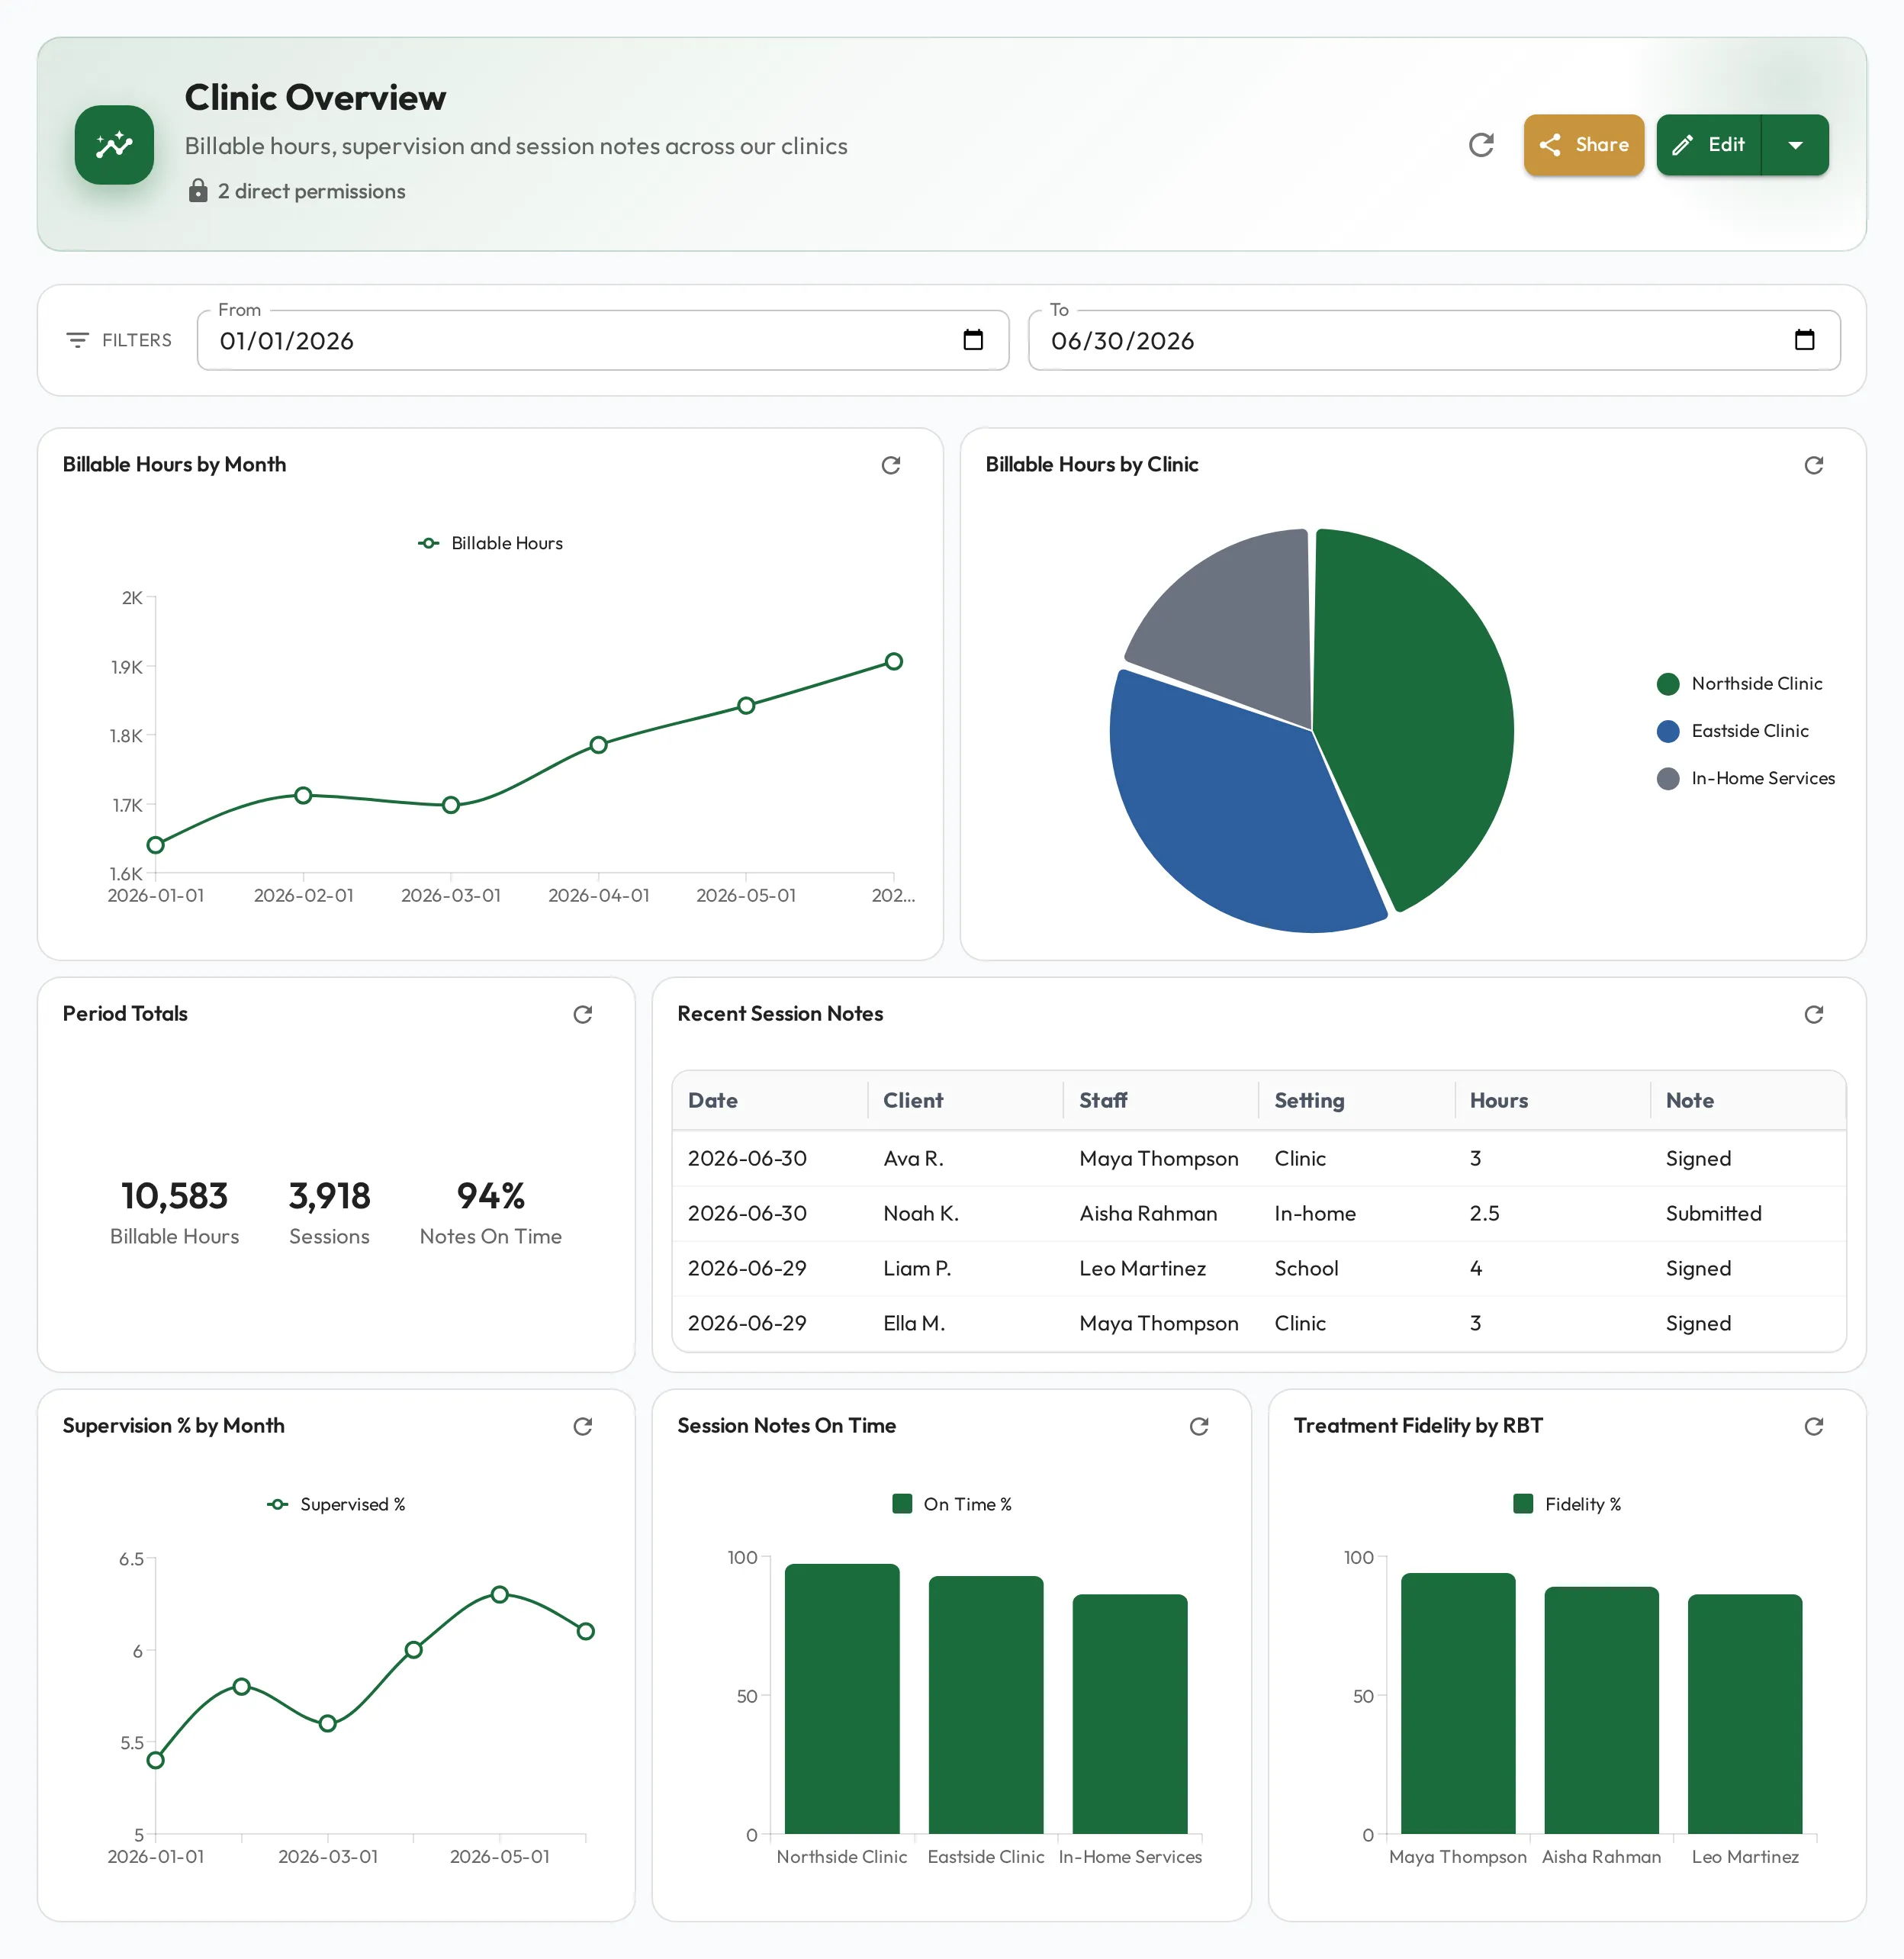Toggle Fidelity % legend series
The width and height of the screenshot is (1904, 1959).
(1567, 1504)
